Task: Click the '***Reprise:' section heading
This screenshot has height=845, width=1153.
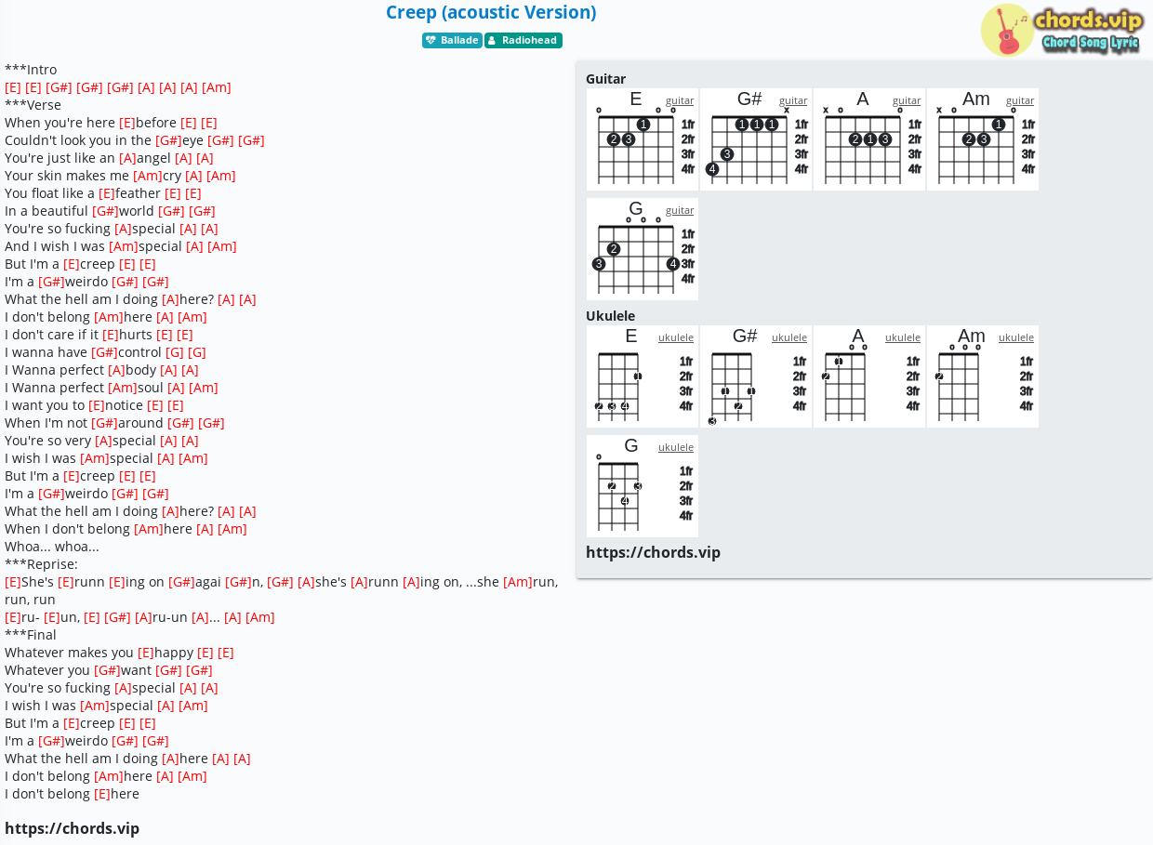Action: [41, 564]
